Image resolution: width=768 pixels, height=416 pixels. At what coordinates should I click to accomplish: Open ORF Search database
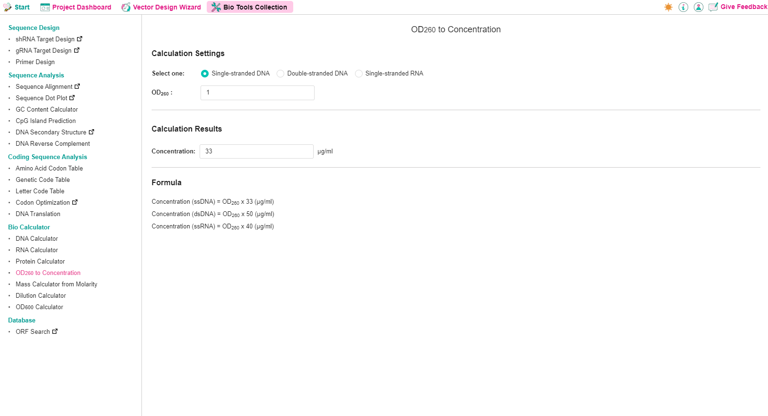33,331
